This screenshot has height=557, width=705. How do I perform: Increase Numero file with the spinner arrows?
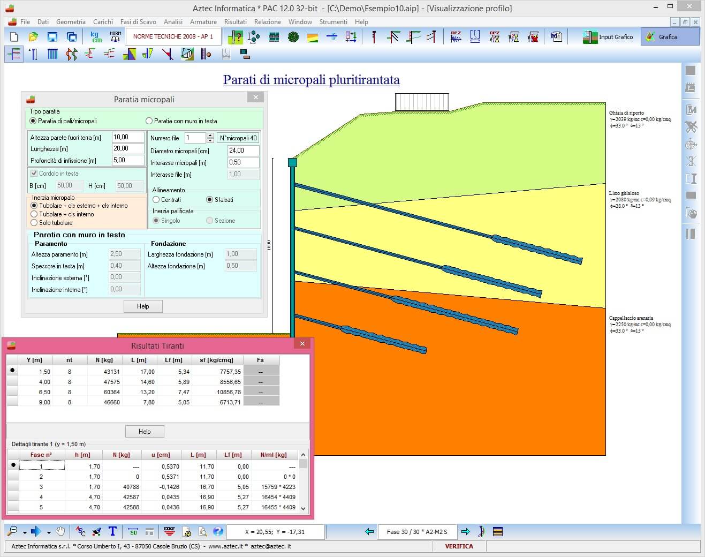pyautogui.click(x=210, y=136)
